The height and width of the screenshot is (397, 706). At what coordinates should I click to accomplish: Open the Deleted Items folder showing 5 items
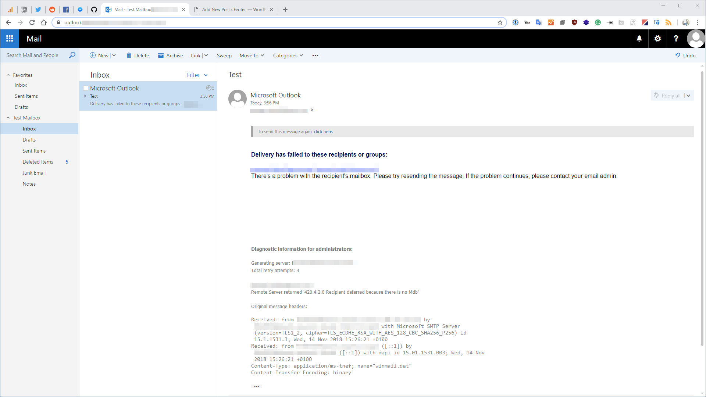click(x=38, y=161)
